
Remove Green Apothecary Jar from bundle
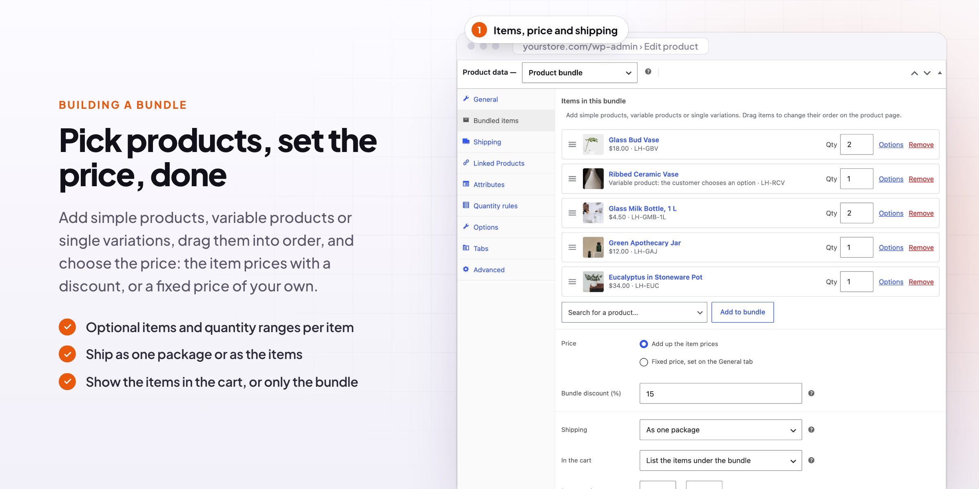[921, 247]
